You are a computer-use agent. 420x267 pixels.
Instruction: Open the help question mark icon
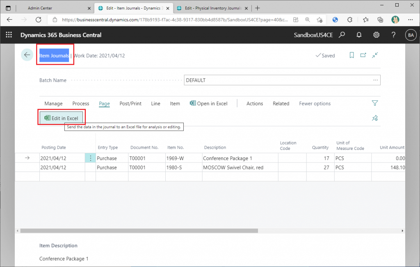pos(393,35)
